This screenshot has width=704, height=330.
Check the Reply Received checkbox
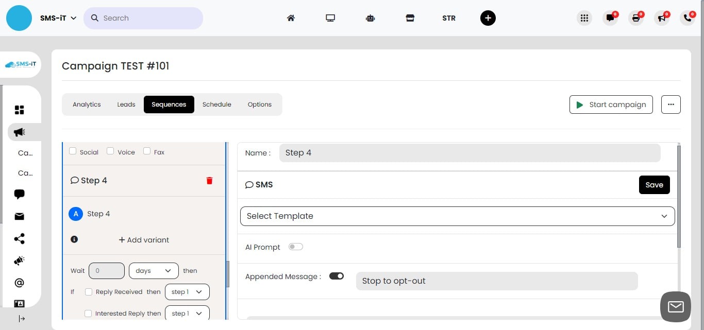click(x=88, y=291)
